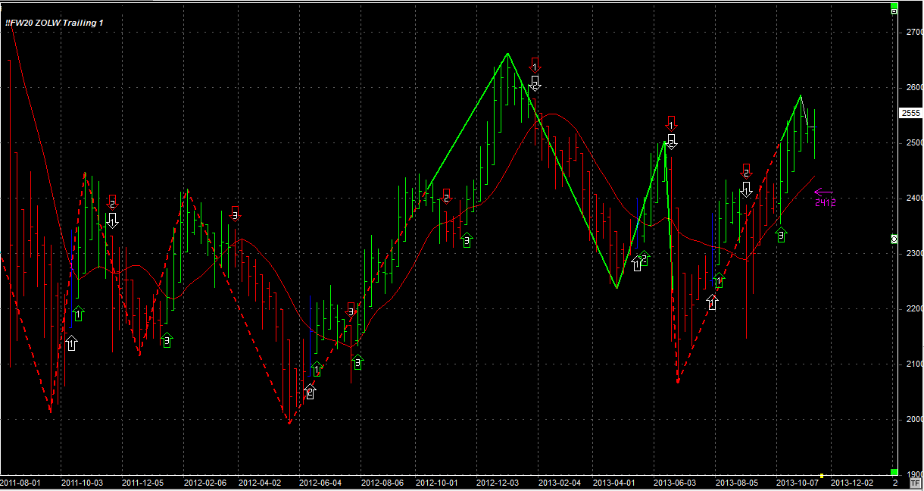Image resolution: width=924 pixels, height=491 pixels.
Task: Click the yellow marker on the time axis
Action: tap(821, 476)
